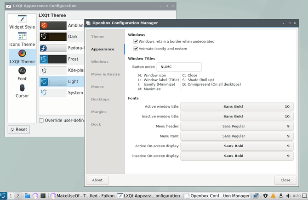Click into the Button order field
The height and width of the screenshot is (200, 308).
(178, 67)
